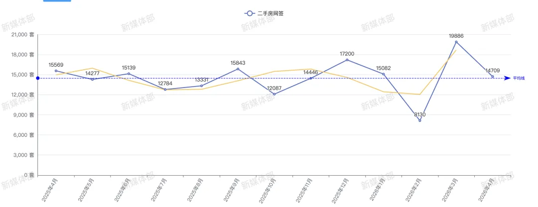This screenshot has width=538, height=207.
Task: Select the 2025年6月 data point 15139
Action: pos(129,74)
